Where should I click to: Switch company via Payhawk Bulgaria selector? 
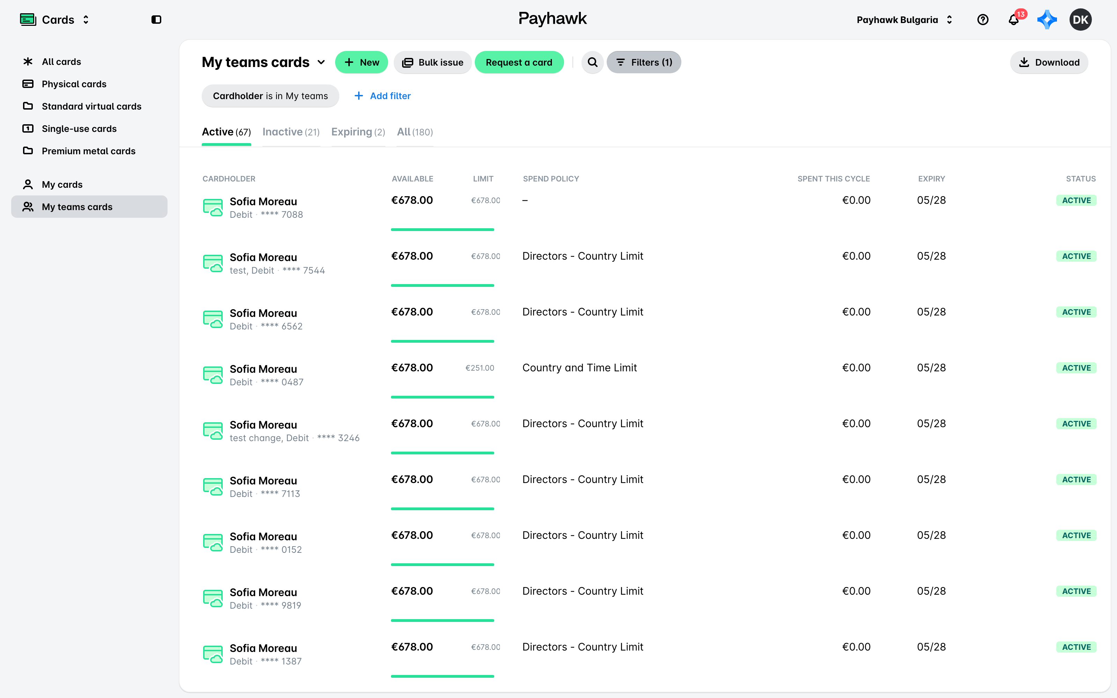click(904, 20)
